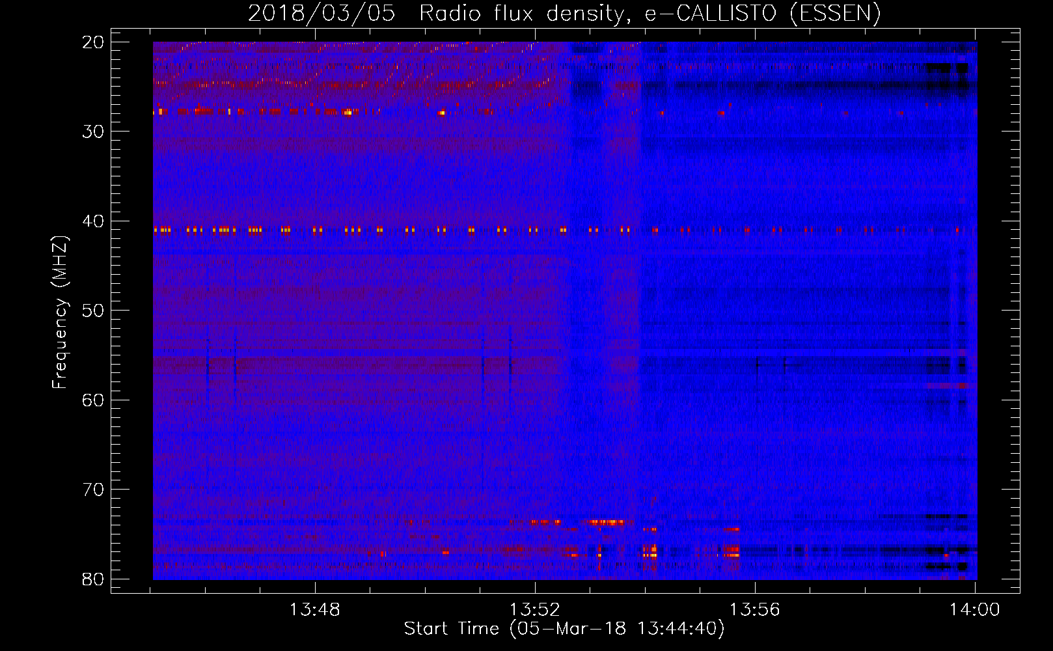Click the 50 MHz frequency tick label

pos(94,311)
